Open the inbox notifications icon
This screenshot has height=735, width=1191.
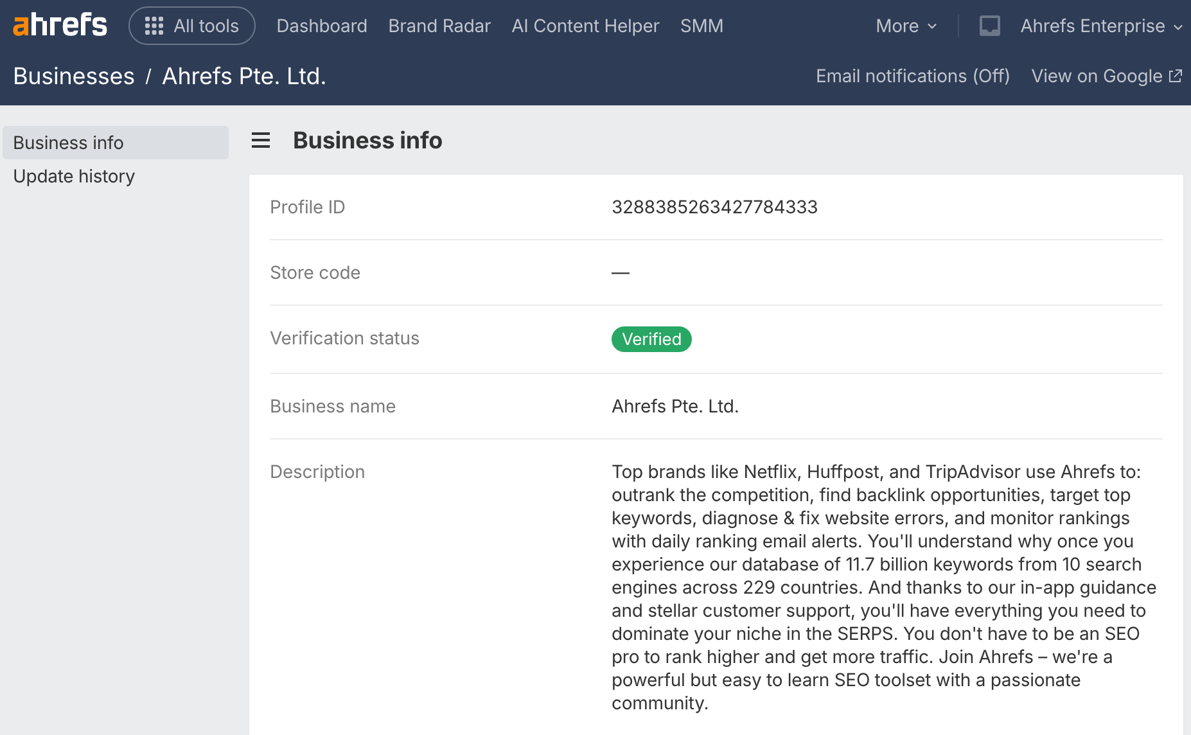coord(989,26)
